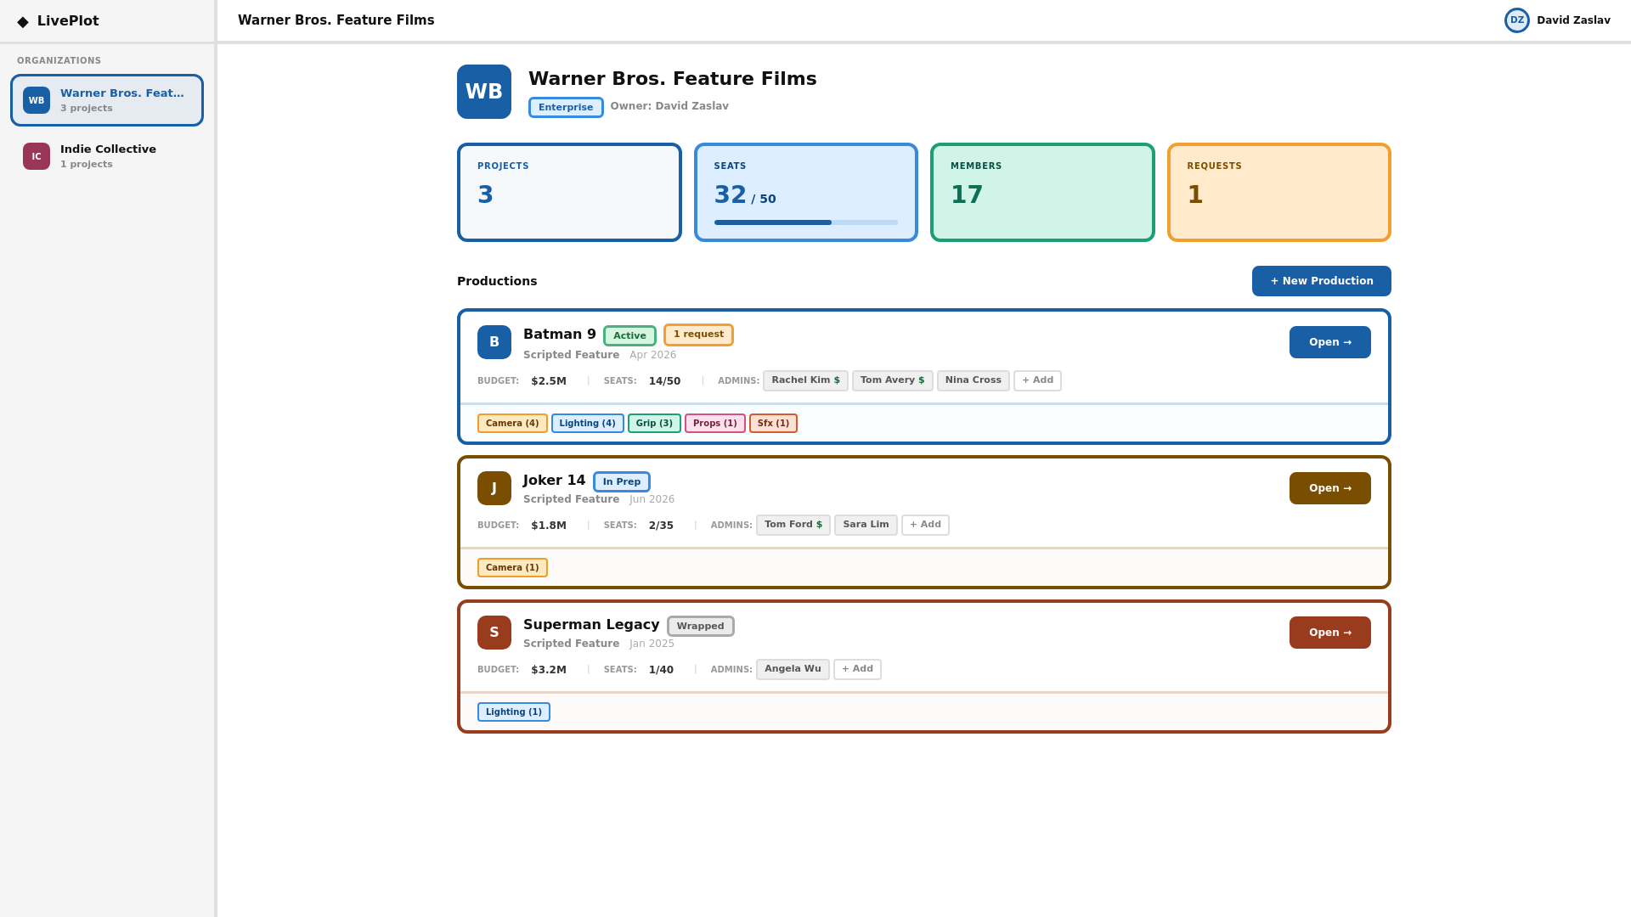Screen dimensions: 1631x917
Task: Click Batman 9 seats value 14/50
Action: tap(664, 381)
